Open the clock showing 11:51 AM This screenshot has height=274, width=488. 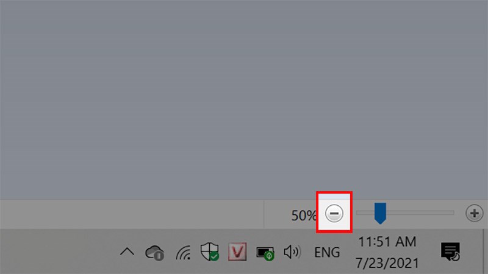(x=387, y=242)
